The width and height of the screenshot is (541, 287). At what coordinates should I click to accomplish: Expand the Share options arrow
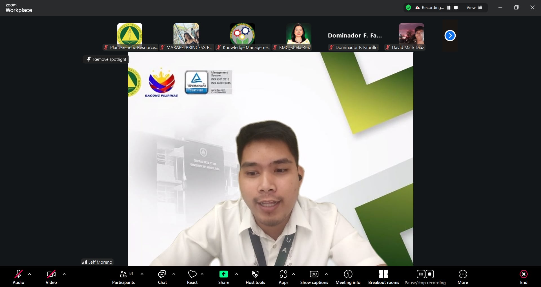(237, 274)
